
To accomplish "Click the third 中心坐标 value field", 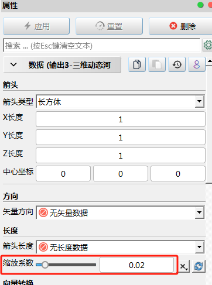I will pos(178,174).
